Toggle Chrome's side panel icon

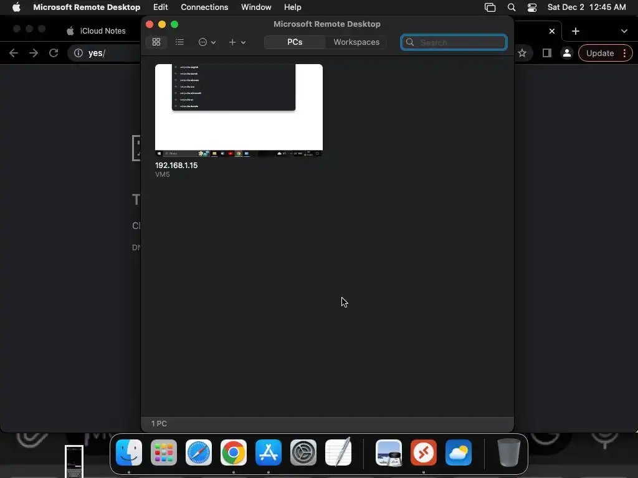547,53
